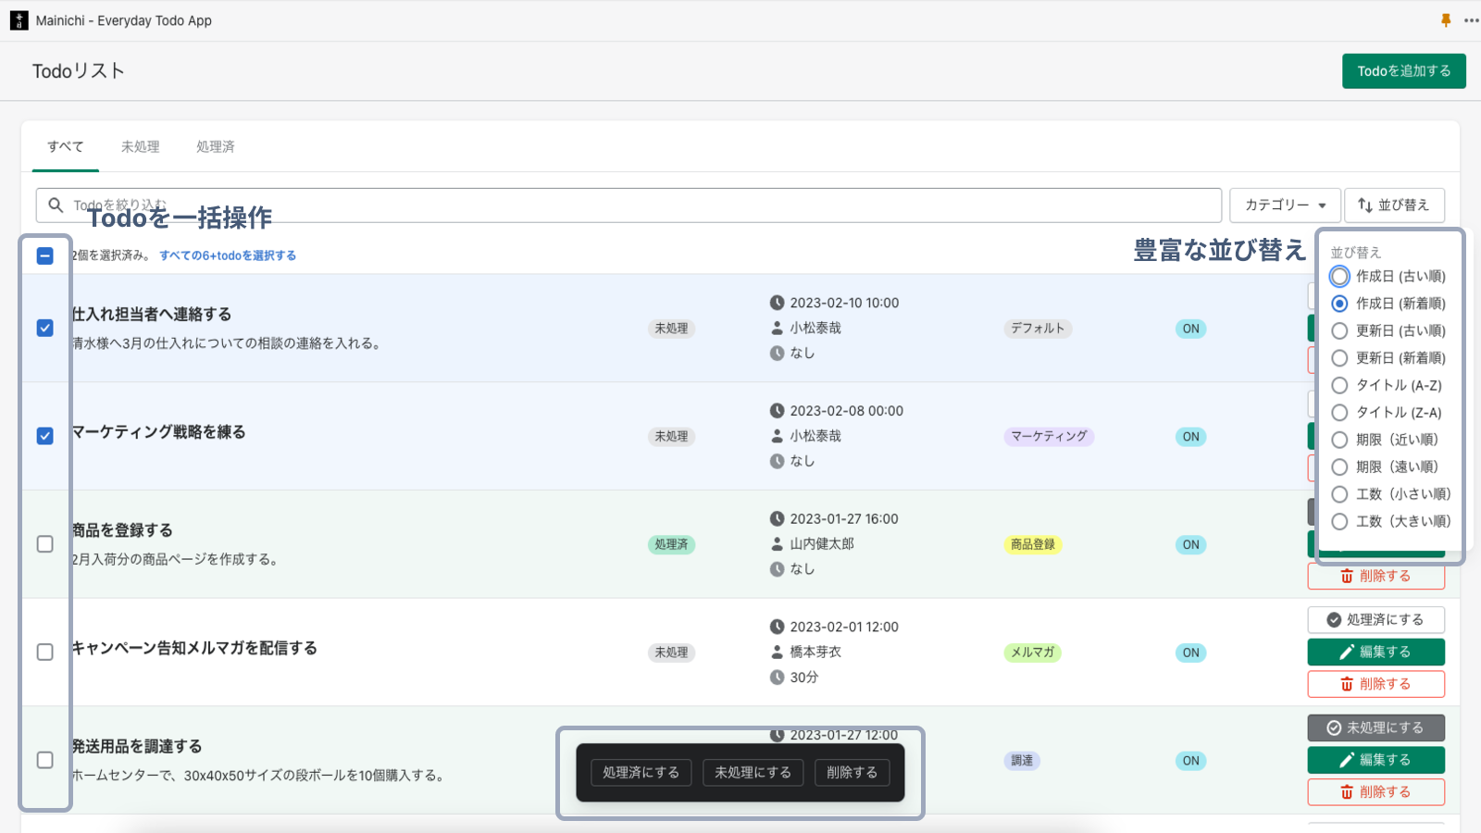Click person icon beside 山内健太郎
The height and width of the screenshot is (833, 1481).
click(x=778, y=544)
